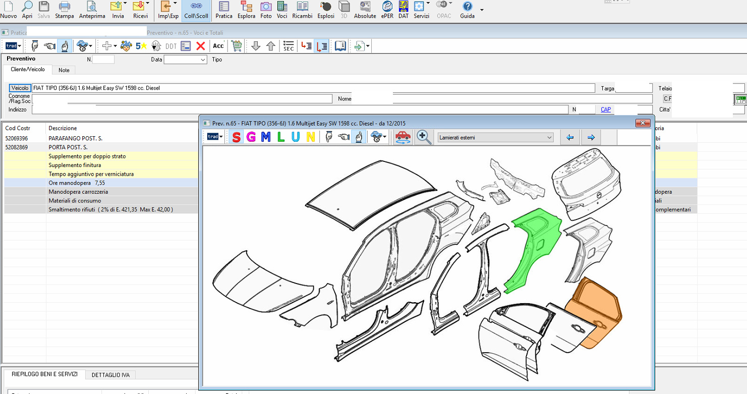The image size is (747, 394).
Task: Click the Veicolo button
Action: pyautogui.click(x=20, y=88)
